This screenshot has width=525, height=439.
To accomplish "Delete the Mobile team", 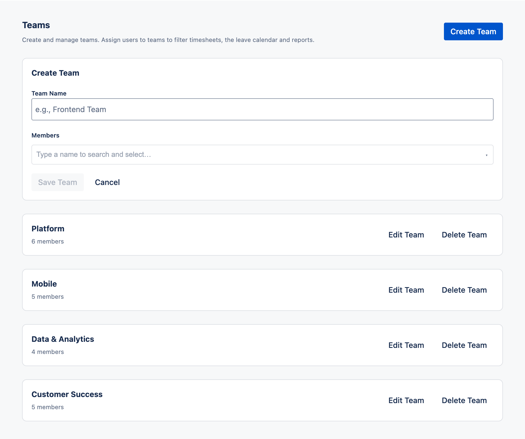I will (x=464, y=290).
